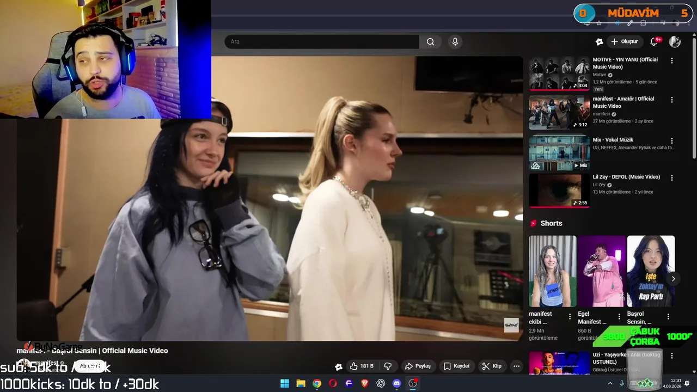The image size is (697, 392).
Task: Open Discord from the taskbar
Action: [397, 383]
